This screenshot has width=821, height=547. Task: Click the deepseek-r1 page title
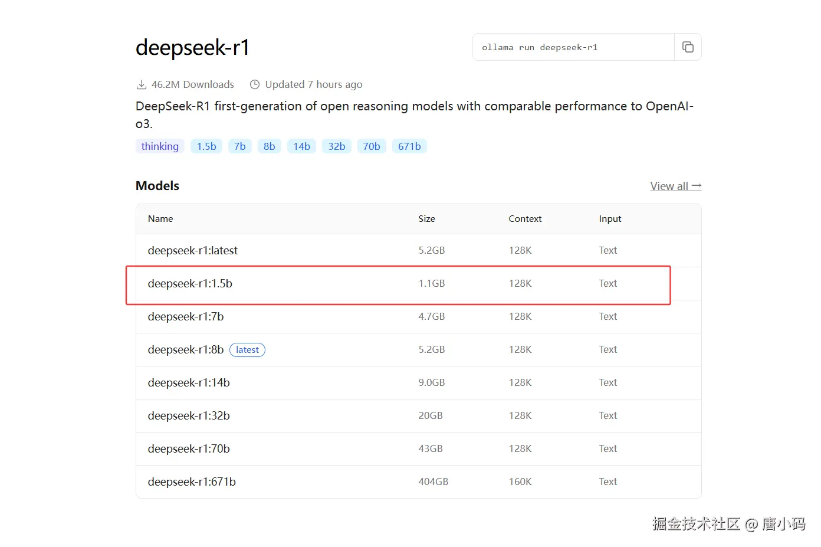coord(193,47)
